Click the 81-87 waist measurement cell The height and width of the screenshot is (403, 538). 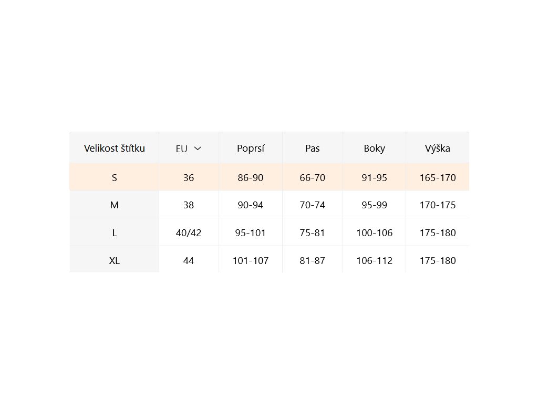pyautogui.click(x=312, y=260)
